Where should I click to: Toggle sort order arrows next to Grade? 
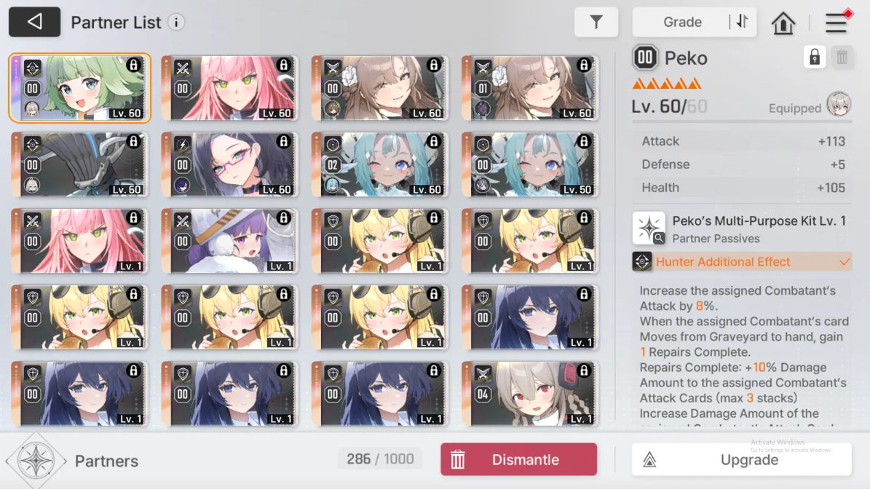(743, 22)
